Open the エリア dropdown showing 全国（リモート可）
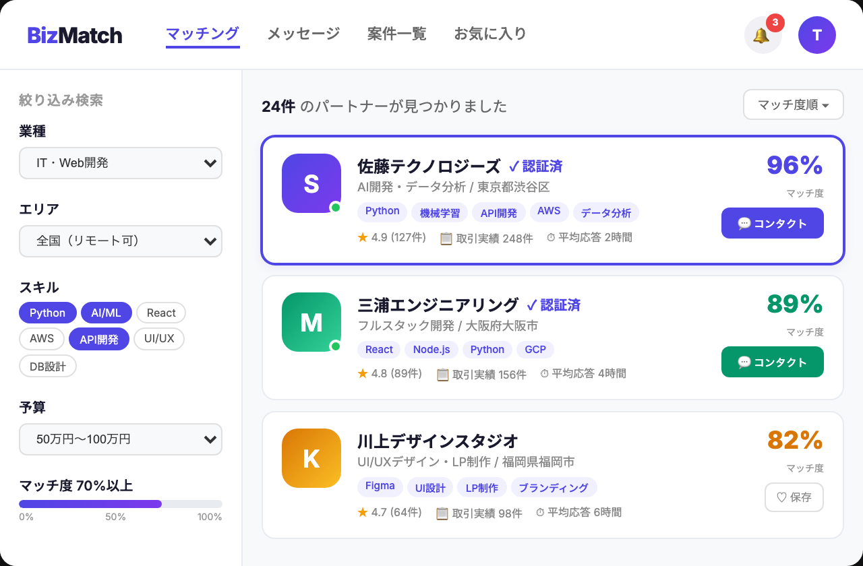Viewport: 863px width, 566px height. (x=121, y=241)
